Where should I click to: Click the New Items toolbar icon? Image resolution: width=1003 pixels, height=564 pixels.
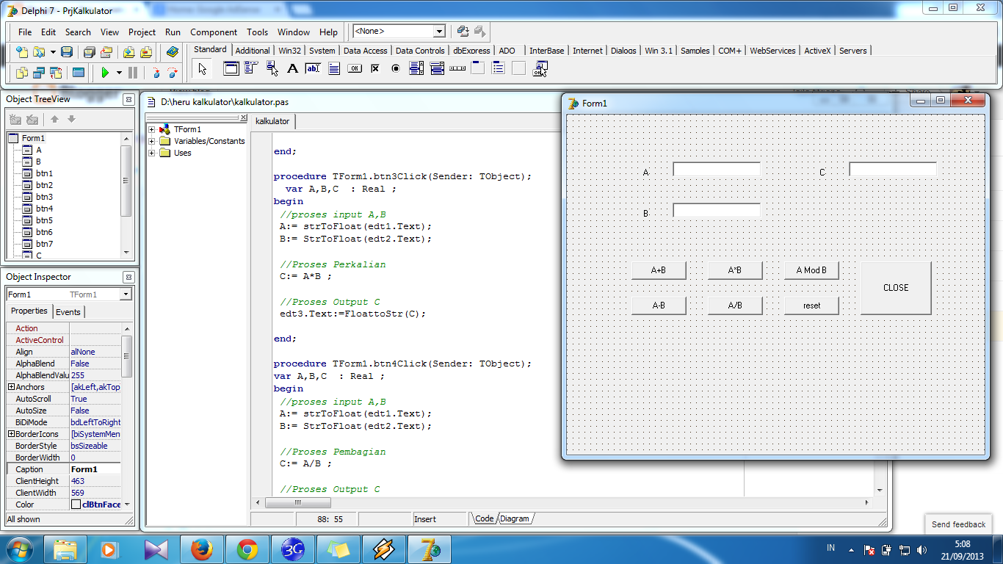pyautogui.click(x=22, y=52)
